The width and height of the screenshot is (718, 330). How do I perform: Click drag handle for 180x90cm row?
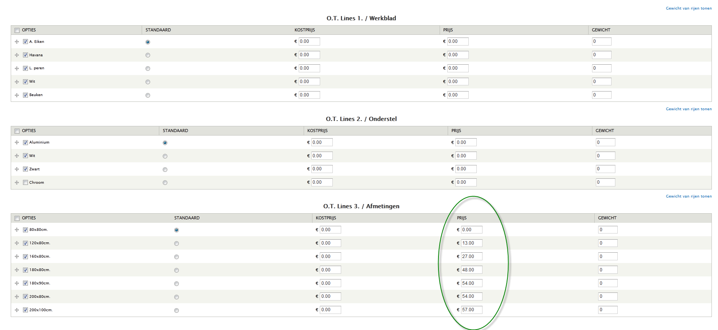point(17,283)
